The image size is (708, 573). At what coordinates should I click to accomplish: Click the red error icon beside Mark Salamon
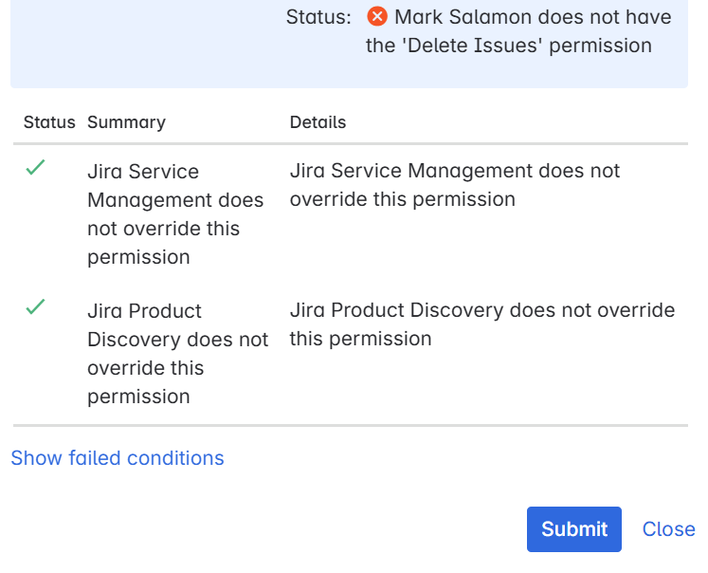tap(377, 17)
